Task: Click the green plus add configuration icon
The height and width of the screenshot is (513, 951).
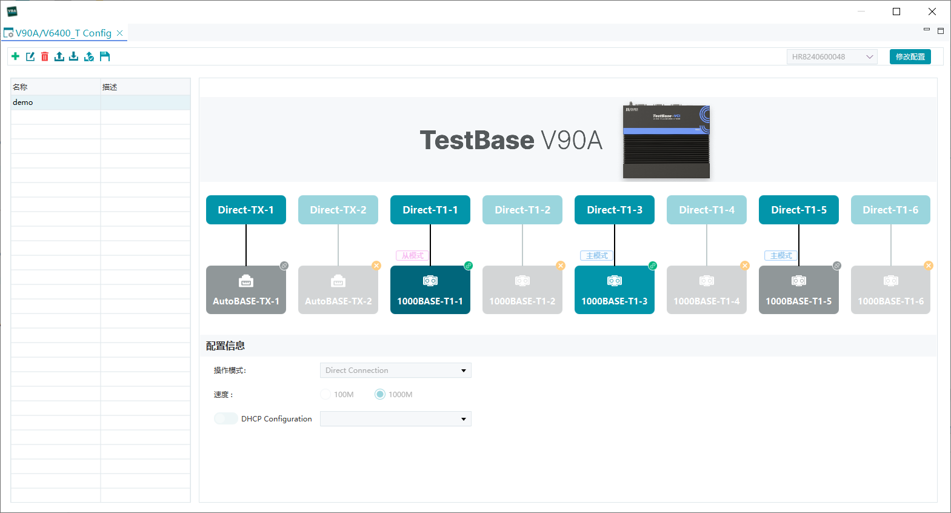Action: [x=15, y=56]
